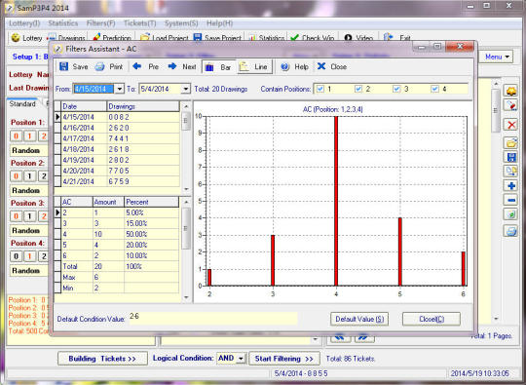
Task: Click the Percent column header
Action: (152, 202)
